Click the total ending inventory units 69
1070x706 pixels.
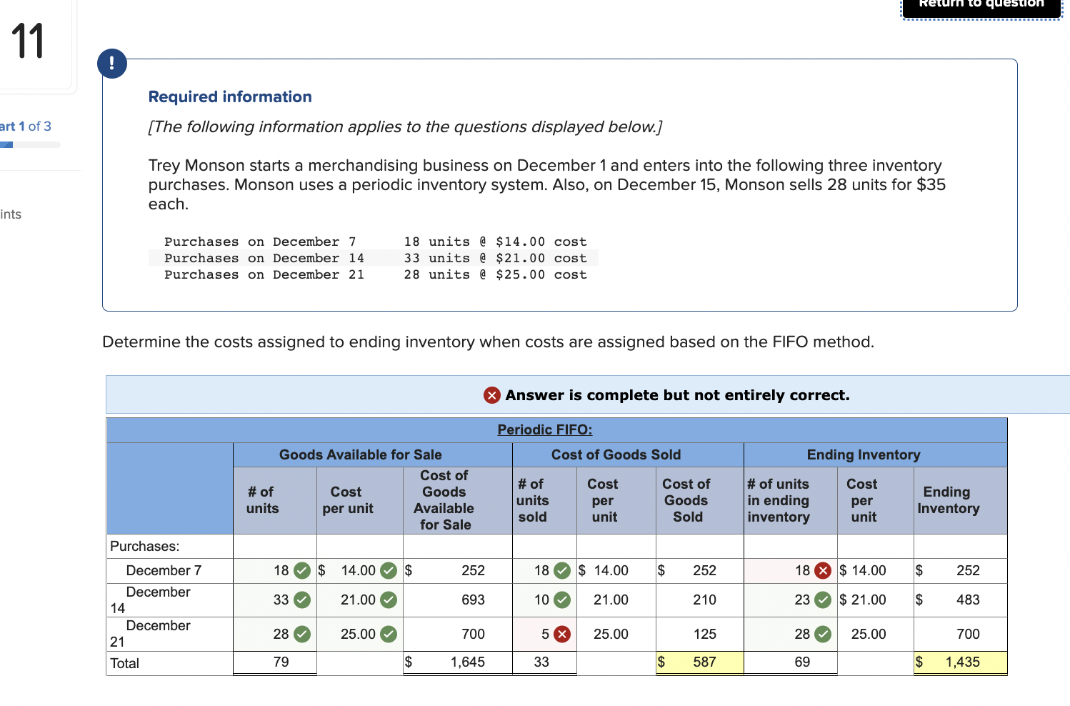tap(802, 662)
